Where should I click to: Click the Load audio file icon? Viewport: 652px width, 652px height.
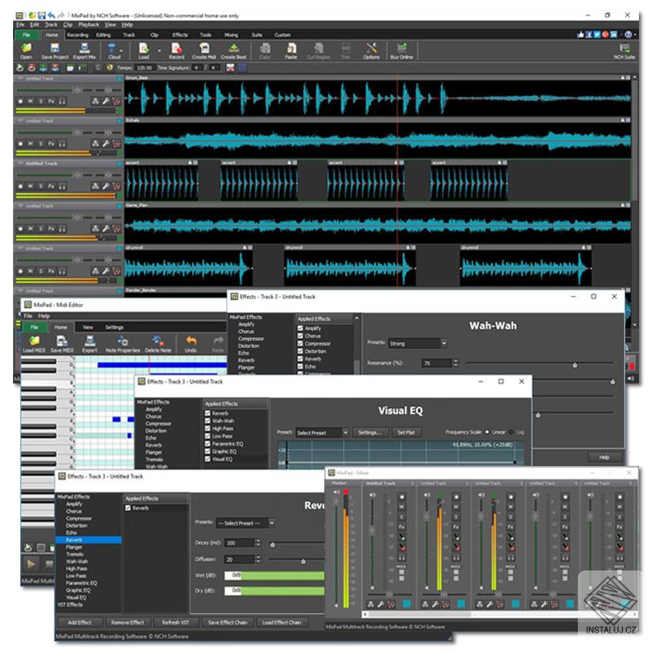(x=143, y=49)
